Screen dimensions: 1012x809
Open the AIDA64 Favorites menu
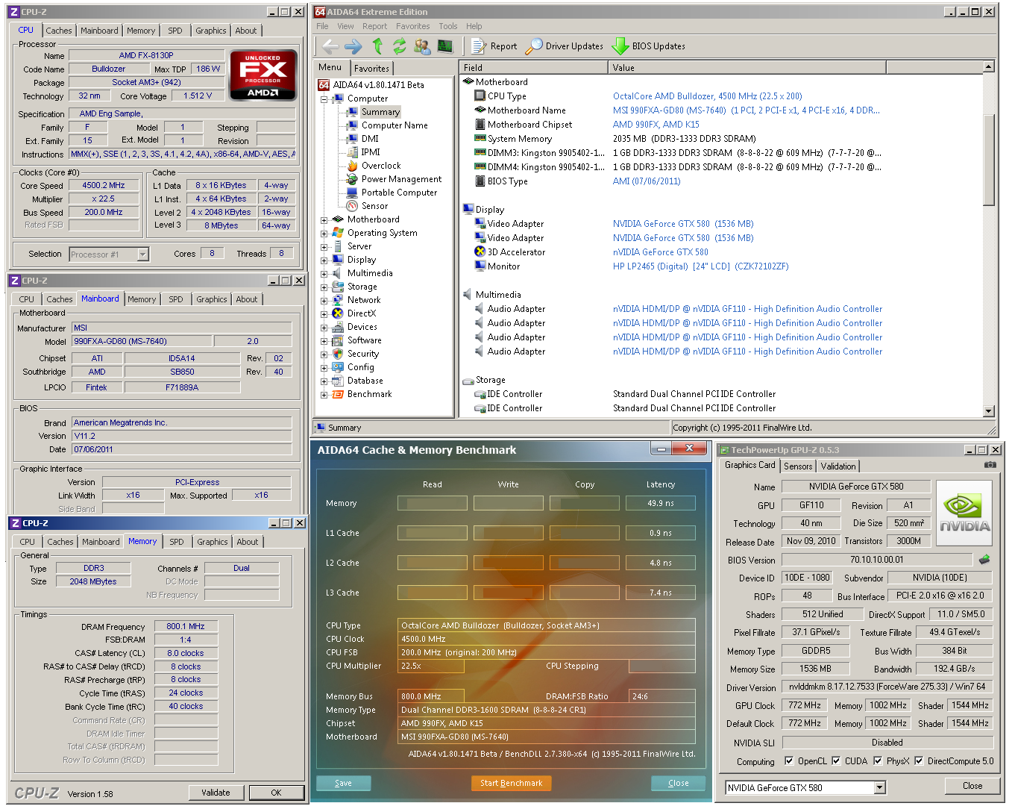413,26
